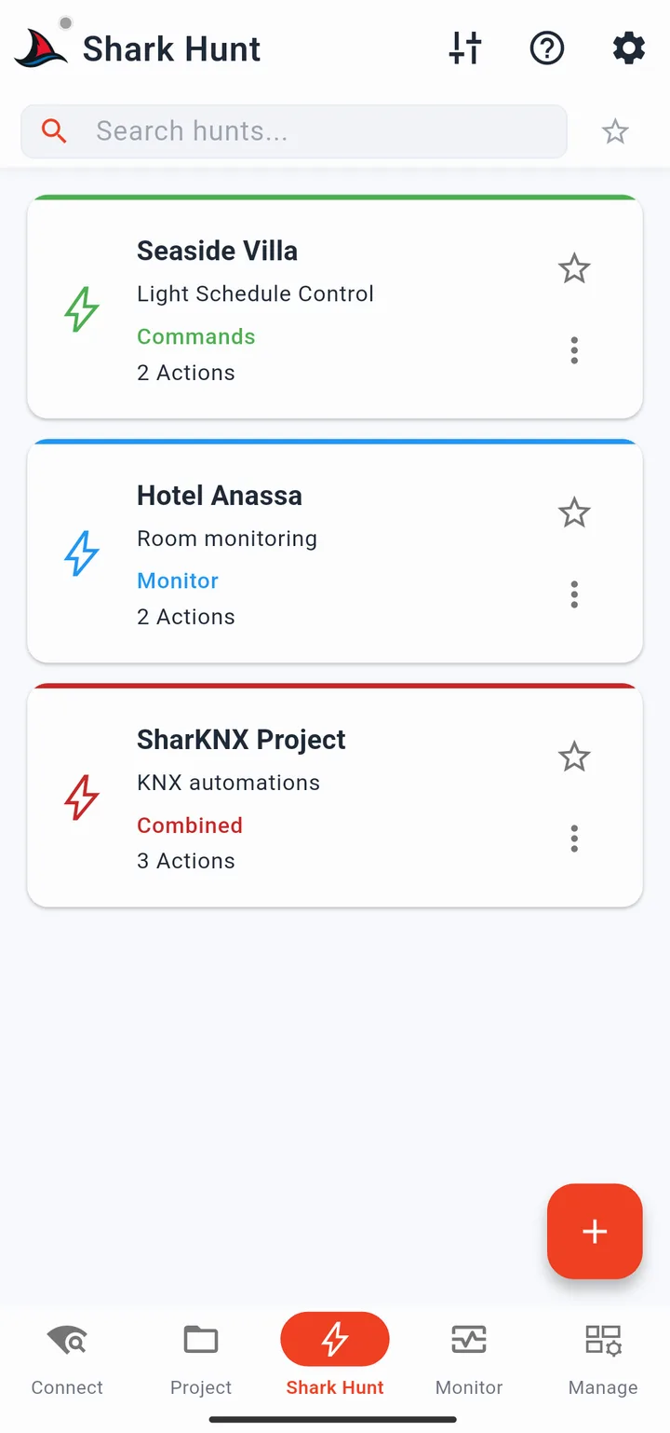670x1433 pixels.
Task: Click green lightning bolt on Seaside Villa
Action: coord(82,309)
